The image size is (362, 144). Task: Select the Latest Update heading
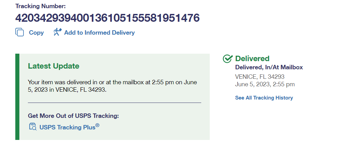53,66
